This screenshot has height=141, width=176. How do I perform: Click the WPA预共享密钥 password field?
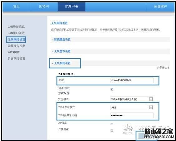point(132,115)
